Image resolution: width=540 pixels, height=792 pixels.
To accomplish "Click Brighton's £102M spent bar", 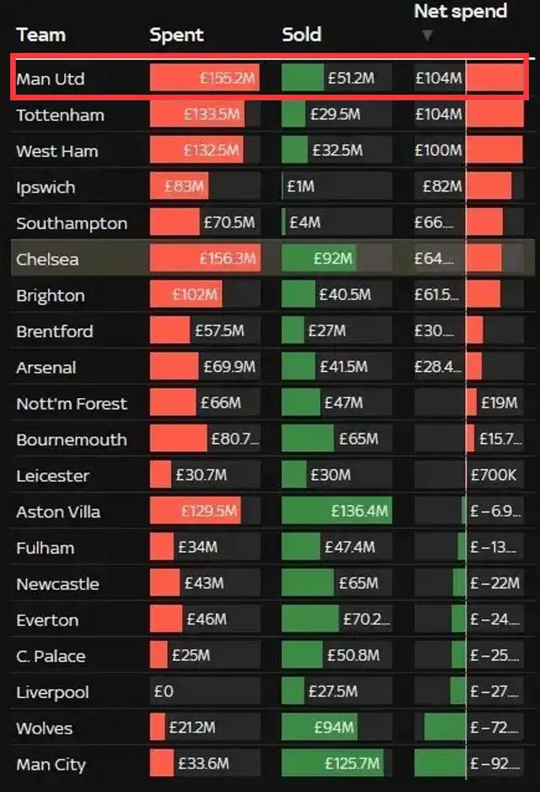I will tap(186, 294).
